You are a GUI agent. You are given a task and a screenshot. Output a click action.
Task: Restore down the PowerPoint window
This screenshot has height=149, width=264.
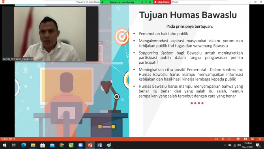coord(255,2)
